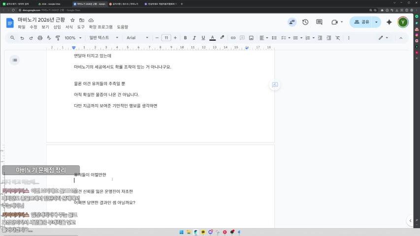The width and height of the screenshot is (420, 236).
Task: Star the 마비노기 2026년 근황 document
Action: [x=72, y=20]
